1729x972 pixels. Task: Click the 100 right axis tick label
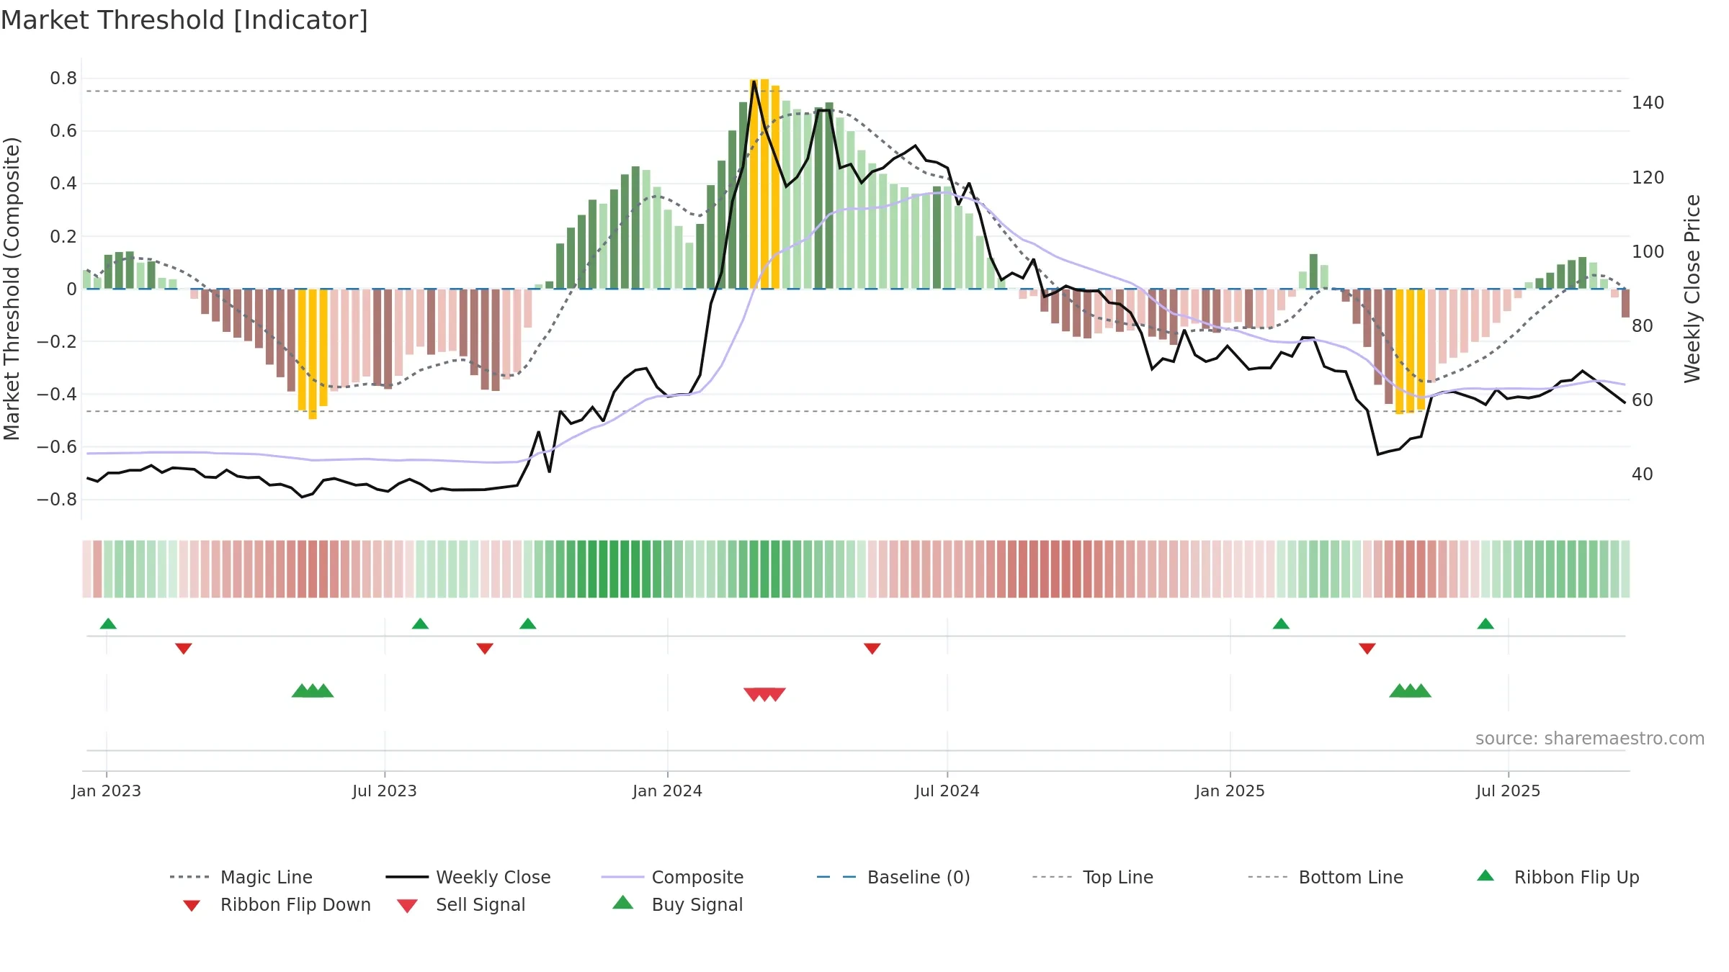tap(1648, 252)
